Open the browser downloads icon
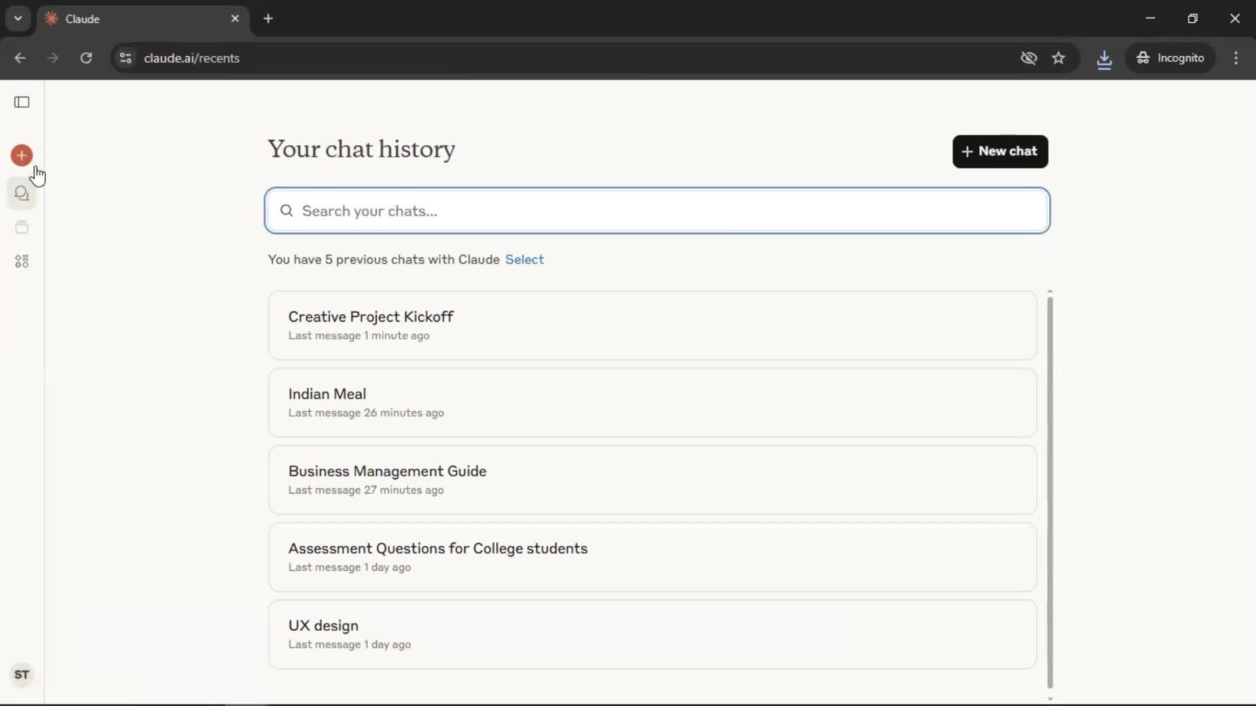 (1104, 59)
